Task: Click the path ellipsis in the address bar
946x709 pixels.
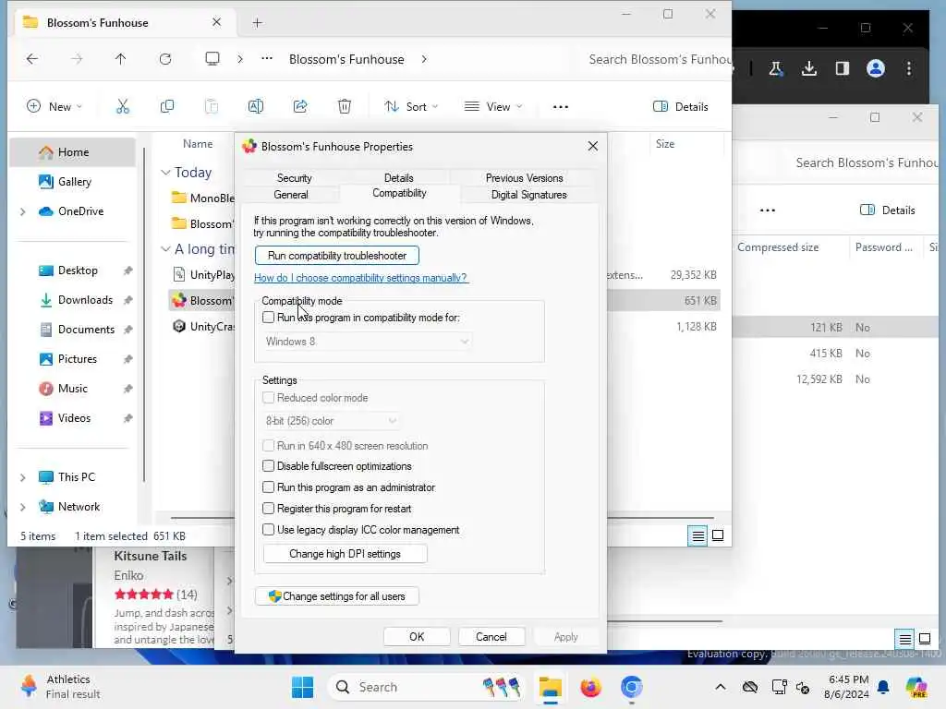Action: tap(267, 58)
